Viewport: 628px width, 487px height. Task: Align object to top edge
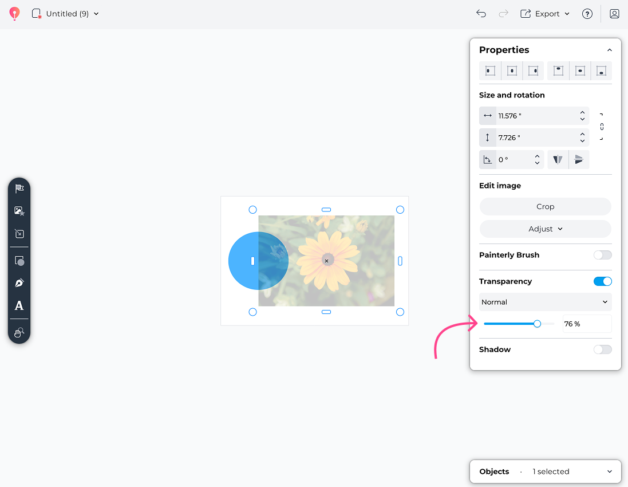point(558,71)
